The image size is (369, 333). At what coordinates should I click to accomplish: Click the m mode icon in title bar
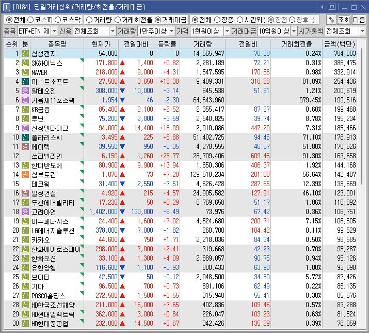tap(332, 7)
